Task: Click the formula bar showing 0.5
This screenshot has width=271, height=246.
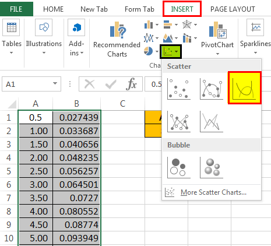Action: tap(153, 85)
